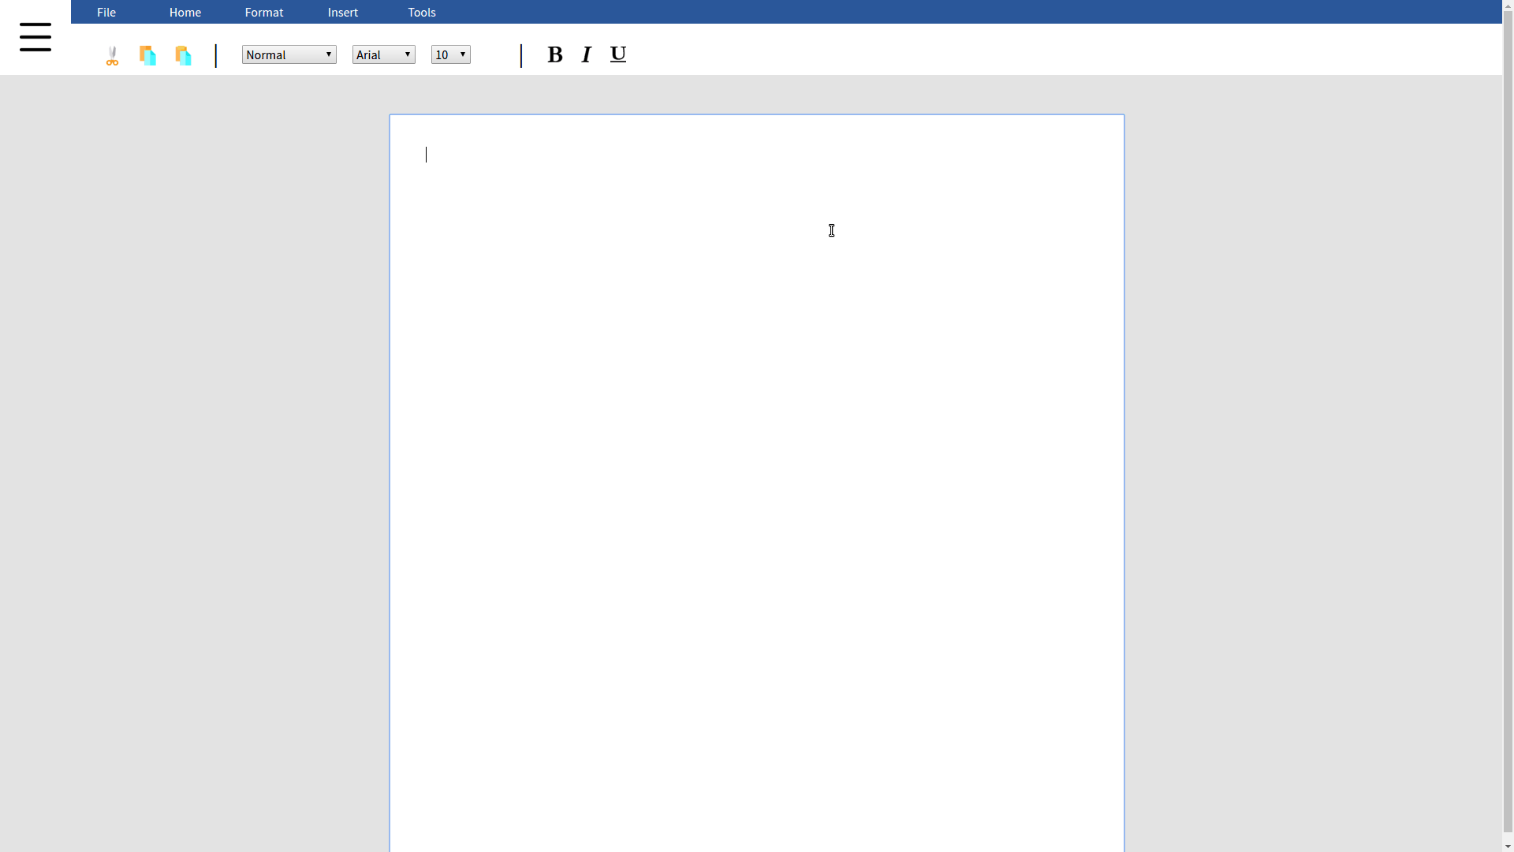The height and width of the screenshot is (852, 1514).
Task: Click the Copy tool icon
Action: (x=147, y=55)
